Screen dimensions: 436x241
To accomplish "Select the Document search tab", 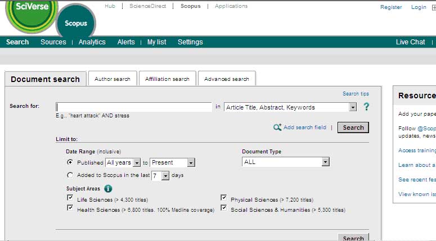I will 46,79.
